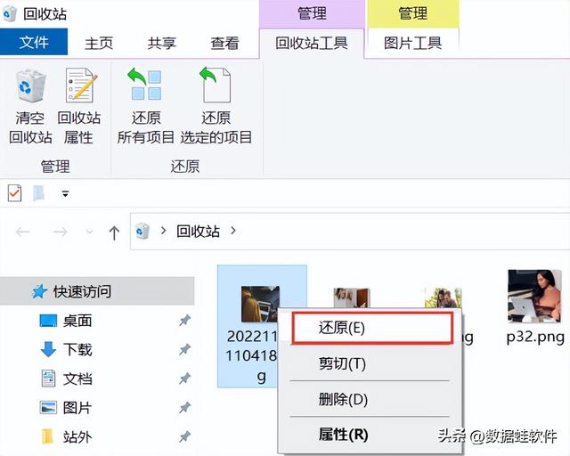570x456 pixels.
Task: Click Recycle Bin icon in address bar
Action: [142, 232]
